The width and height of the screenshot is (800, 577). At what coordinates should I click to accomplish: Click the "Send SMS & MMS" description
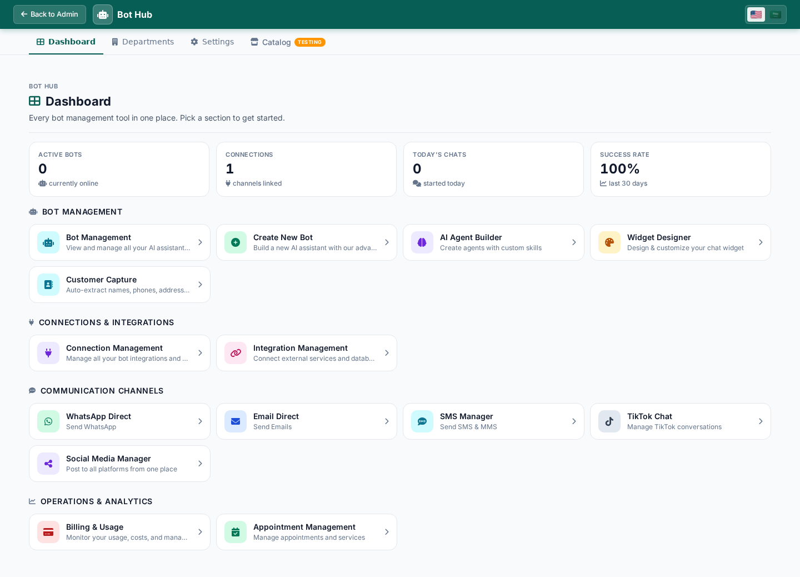(x=468, y=427)
